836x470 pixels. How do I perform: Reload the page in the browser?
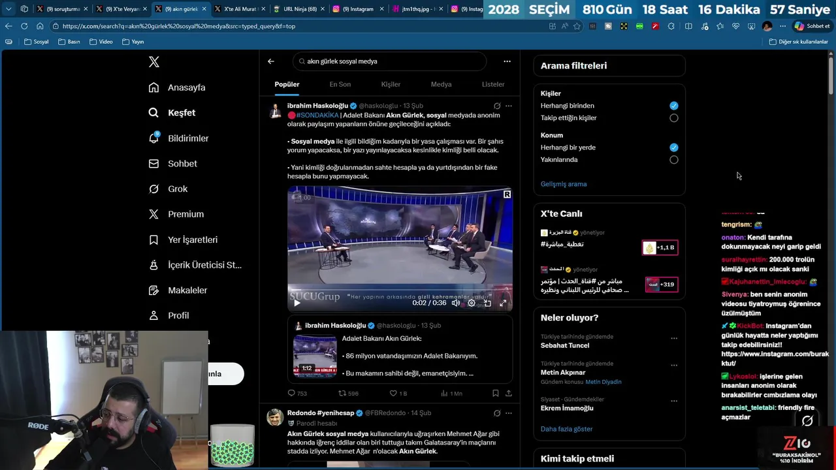point(24,26)
